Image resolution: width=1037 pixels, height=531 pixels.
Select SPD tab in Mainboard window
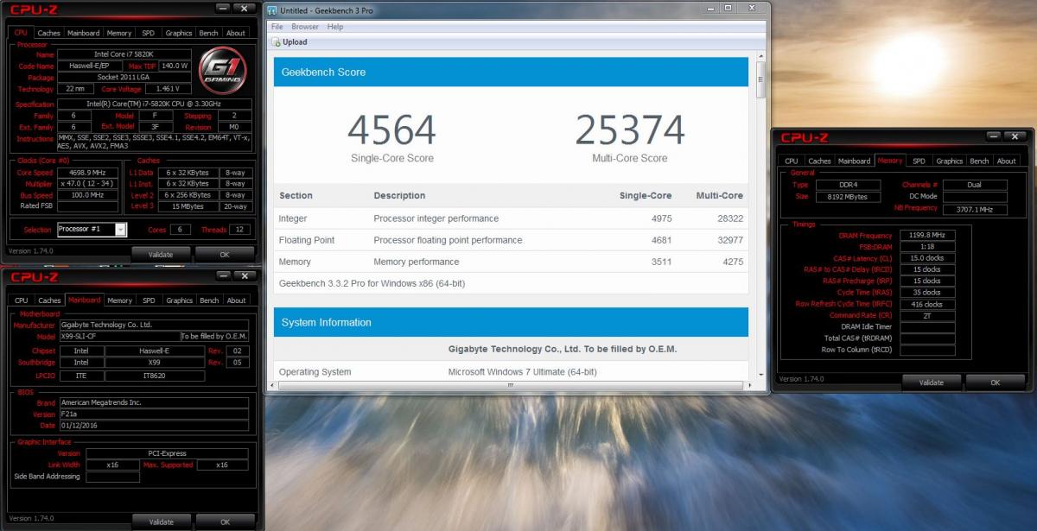[150, 300]
